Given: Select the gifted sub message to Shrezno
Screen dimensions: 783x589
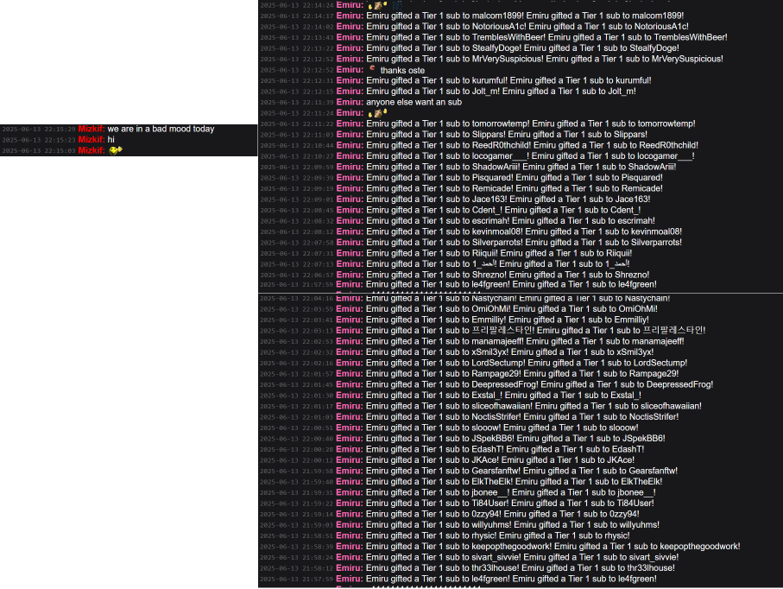Looking at the screenshot, I should pos(508,275).
